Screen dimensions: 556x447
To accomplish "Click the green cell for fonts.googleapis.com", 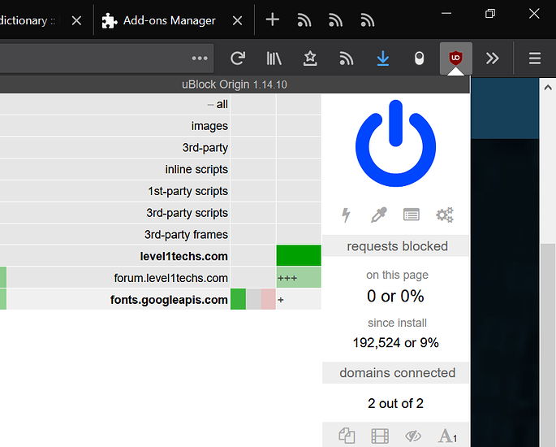I will click(238, 299).
